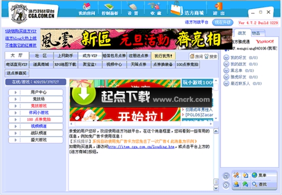282x195 pixels.
Task: Expand 我的战友 group
Action: [x=226, y=64]
